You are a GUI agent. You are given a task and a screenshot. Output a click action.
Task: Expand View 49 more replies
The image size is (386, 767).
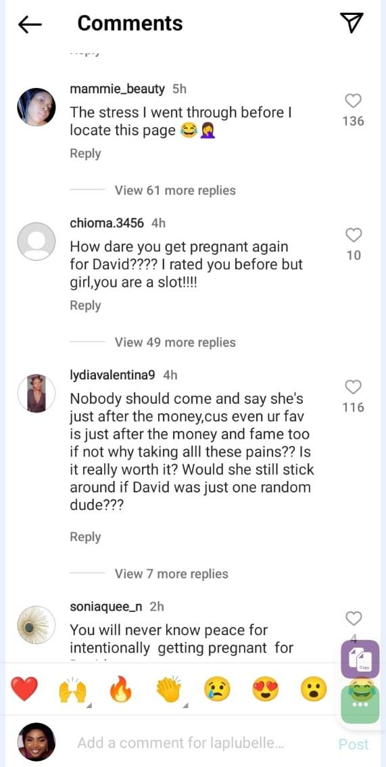(x=175, y=342)
